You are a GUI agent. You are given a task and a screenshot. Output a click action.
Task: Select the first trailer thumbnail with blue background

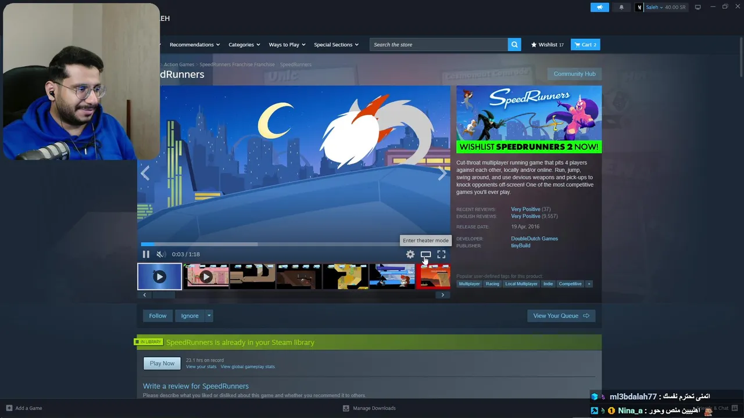point(159,276)
